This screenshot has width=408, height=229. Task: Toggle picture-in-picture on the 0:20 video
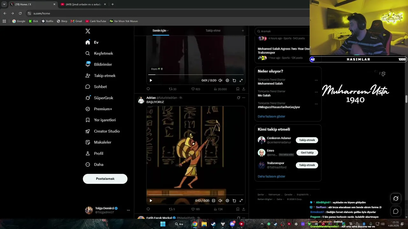click(x=234, y=80)
